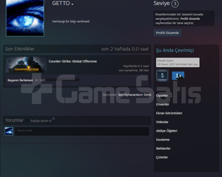Enable Başlığa abone ol checkbox
The height and width of the screenshot is (177, 222).
point(28,121)
